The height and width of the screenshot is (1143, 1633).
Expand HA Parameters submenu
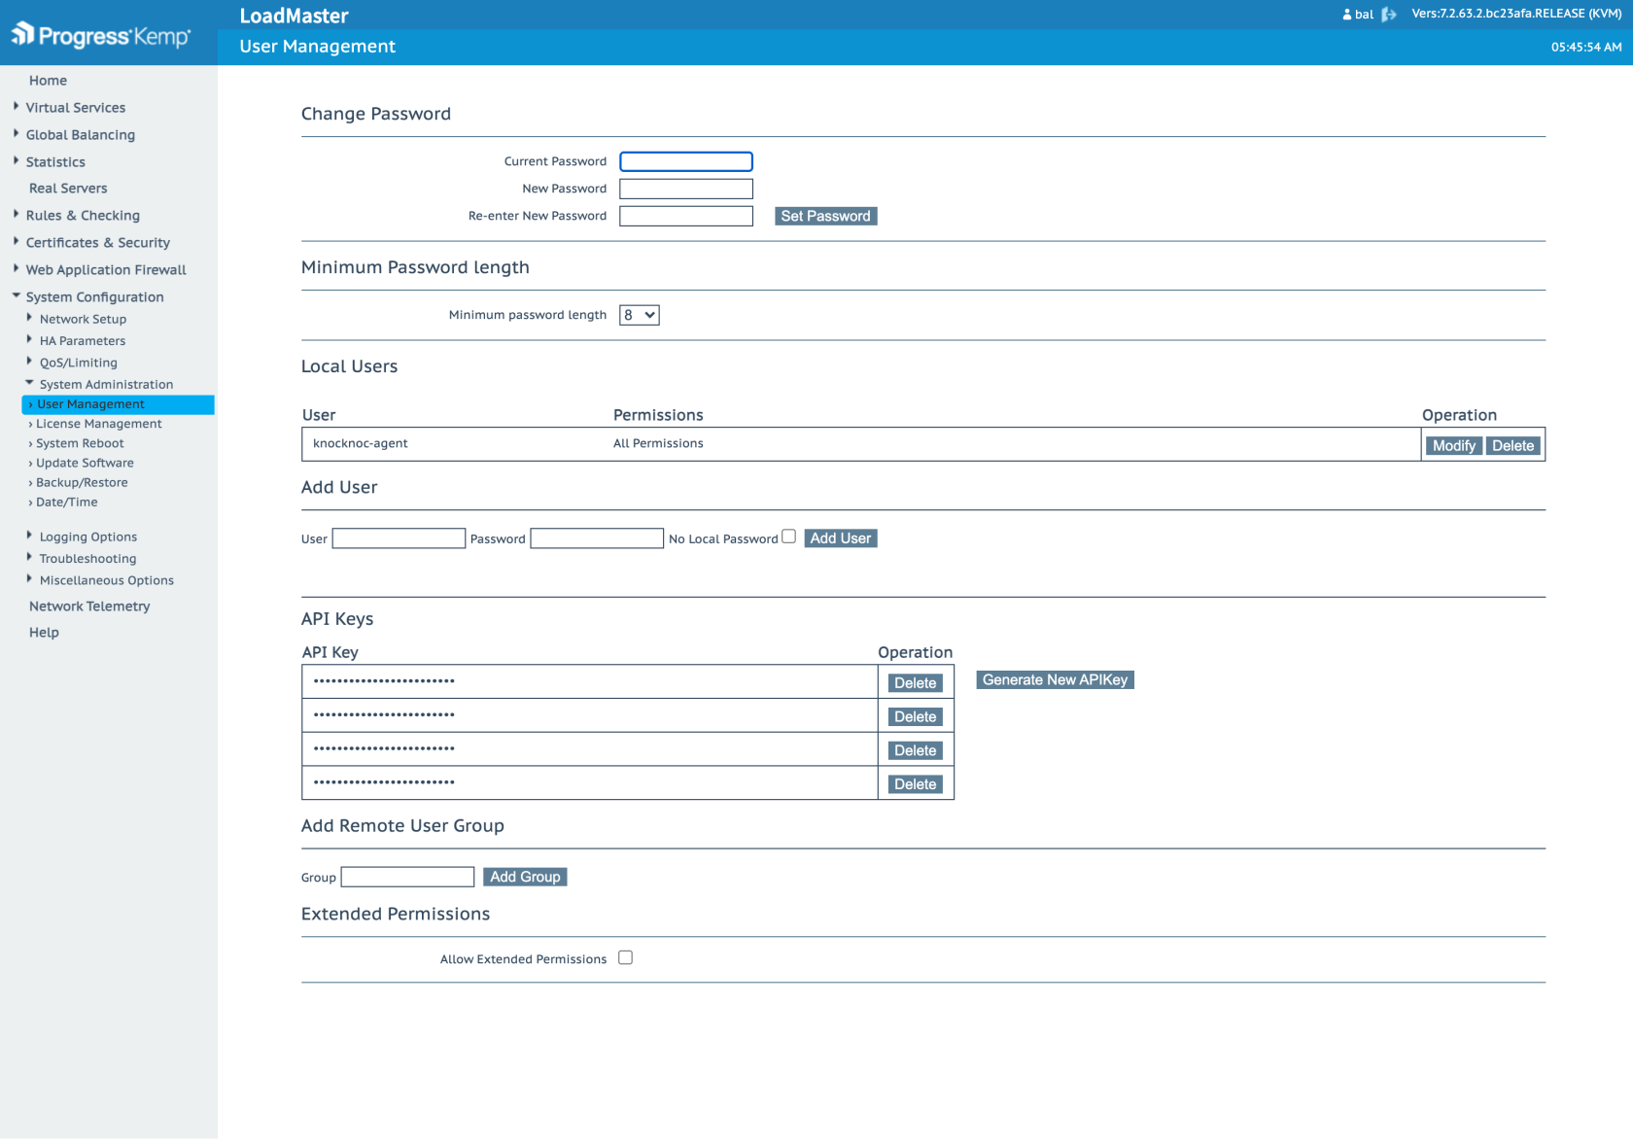tap(82, 341)
